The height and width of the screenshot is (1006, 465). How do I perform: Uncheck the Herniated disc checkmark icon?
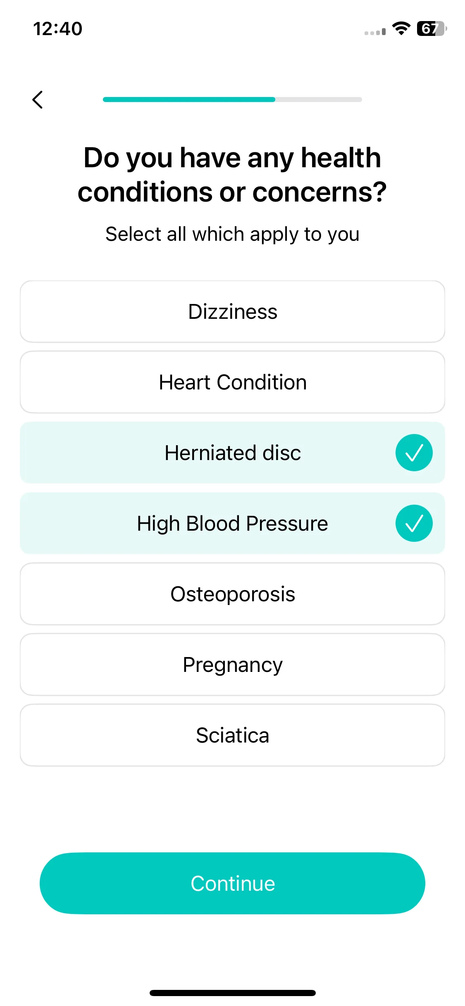click(x=414, y=453)
